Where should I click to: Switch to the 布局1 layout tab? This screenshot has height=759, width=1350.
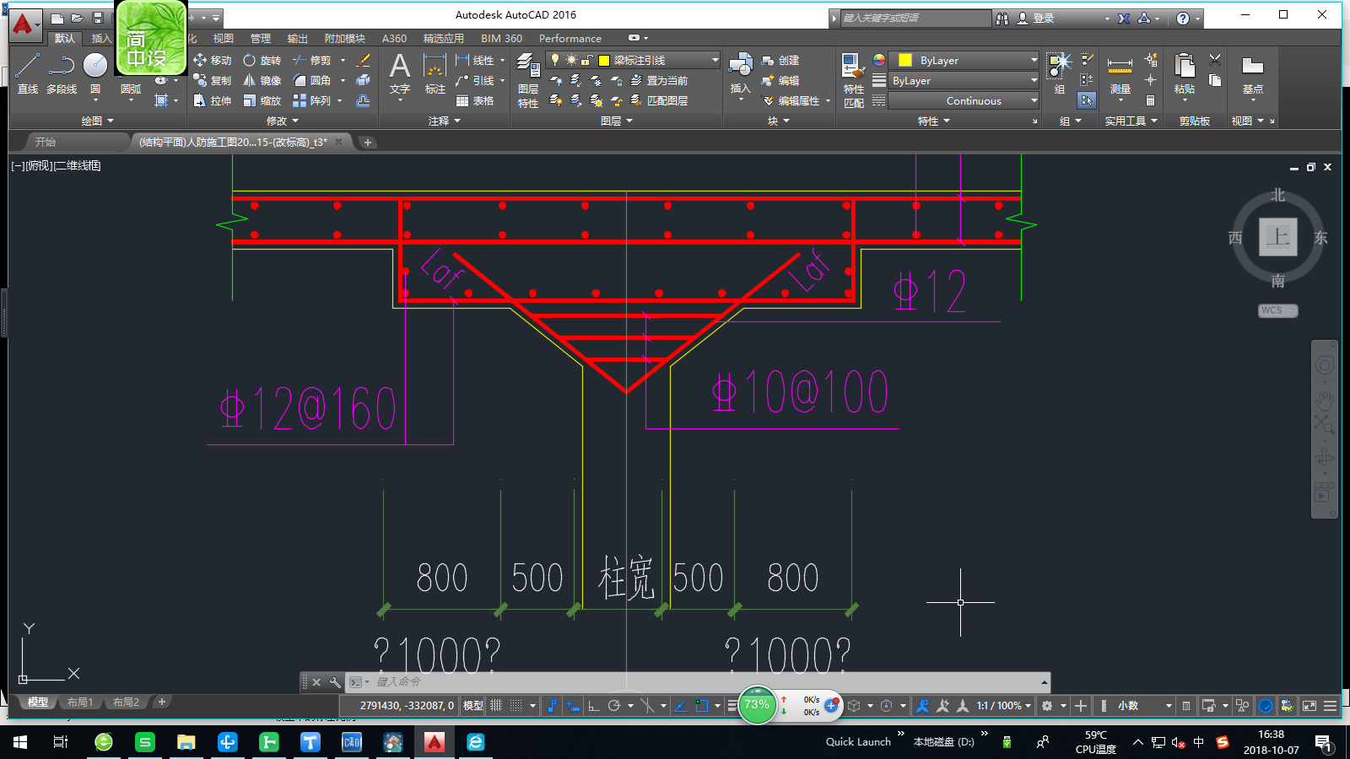click(80, 702)
